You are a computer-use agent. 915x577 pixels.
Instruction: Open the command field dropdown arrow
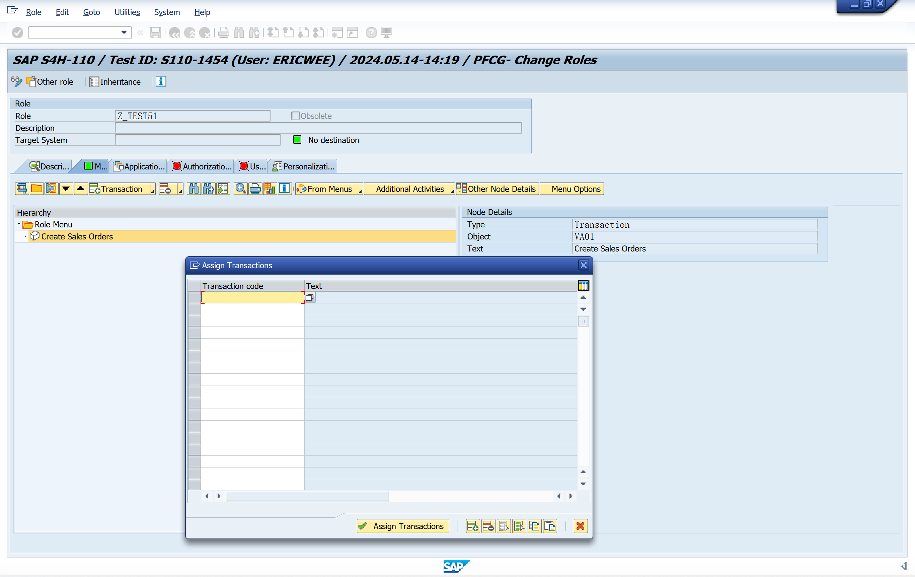click(124, 32)
